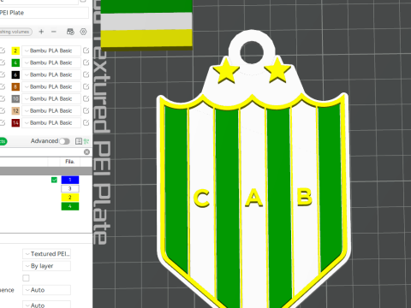Select white filament 3 cell in object list
This screenshot has width=411, height=308.
click(70, 189)
